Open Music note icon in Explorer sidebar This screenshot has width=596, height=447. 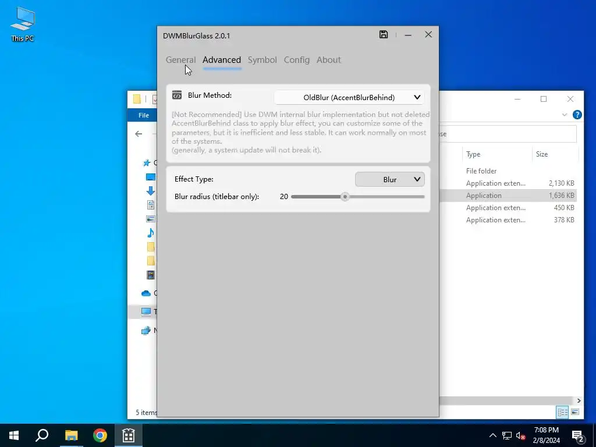pyautogui.click(x=151, y=233)
